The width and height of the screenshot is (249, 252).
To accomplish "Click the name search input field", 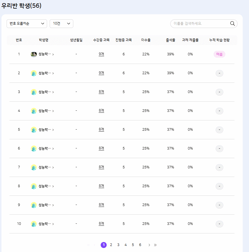I will point(201,24).
